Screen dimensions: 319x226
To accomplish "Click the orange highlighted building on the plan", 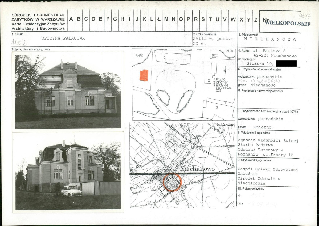I will point(144,75).
